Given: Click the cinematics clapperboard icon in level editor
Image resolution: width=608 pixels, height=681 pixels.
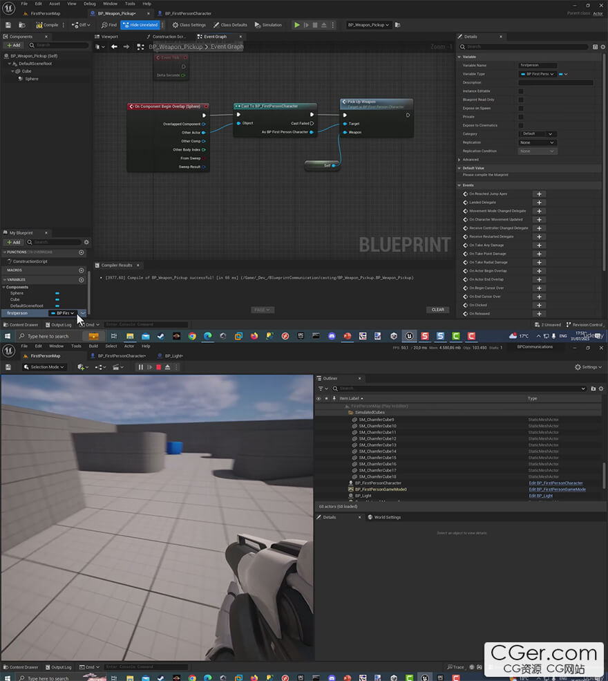Looking at the screenshot, I should pyautogui.click(x=118, y=367).
